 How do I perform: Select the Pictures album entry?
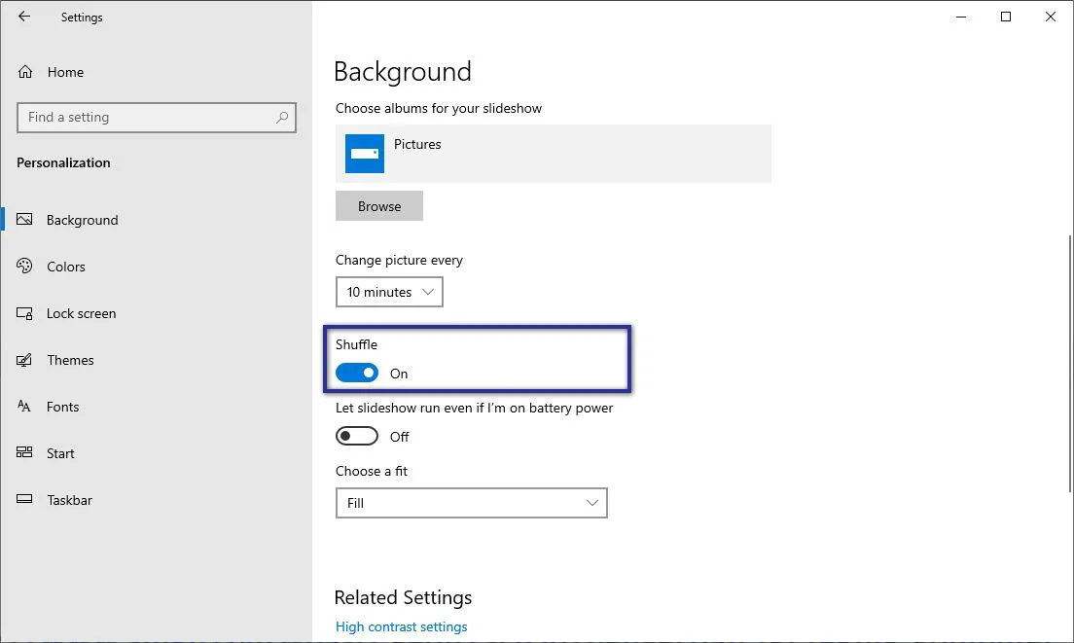click(553, 154)
